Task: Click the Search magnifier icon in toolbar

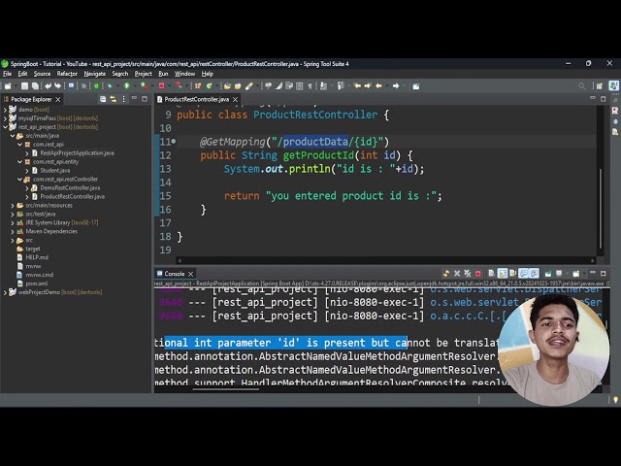Action: click(x=581, y=86)
